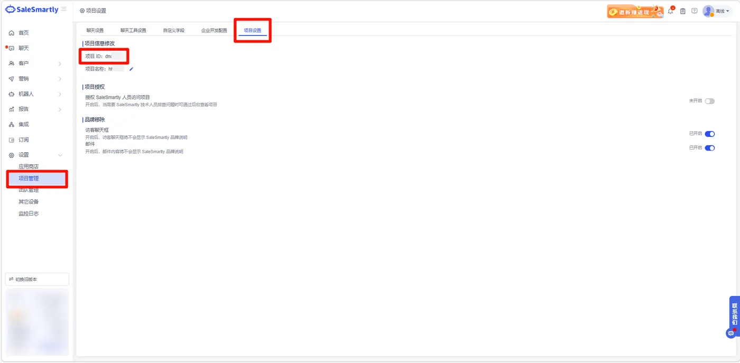
Task: Open notifications bell icon
Action: [671, 11]
